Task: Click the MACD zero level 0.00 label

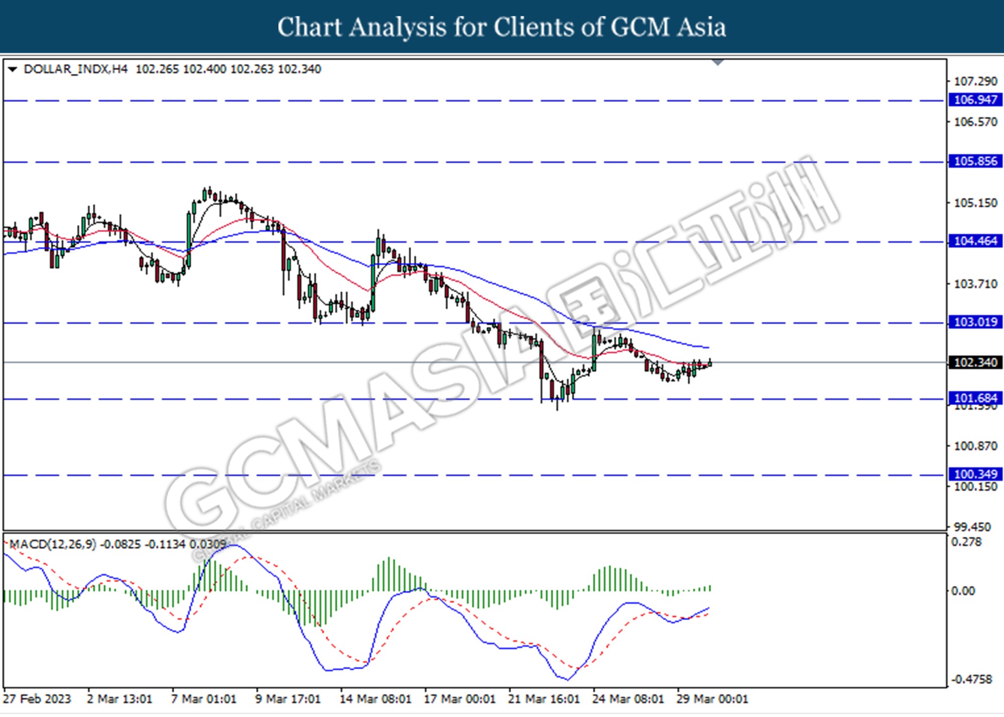Action: [963, 591]
